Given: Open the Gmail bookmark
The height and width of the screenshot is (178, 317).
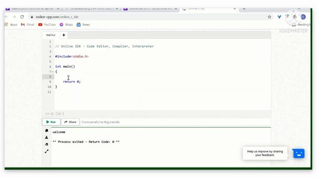Looking at the screenshot, I should (28, 25).
